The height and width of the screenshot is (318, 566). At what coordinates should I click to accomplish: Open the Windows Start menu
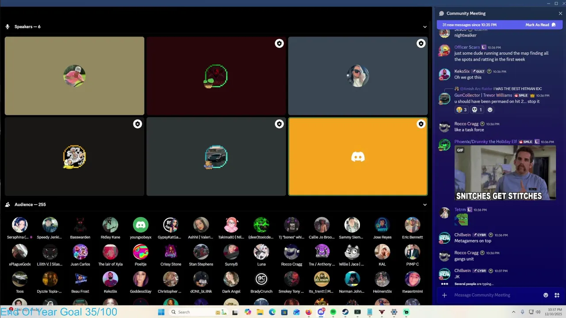click(x=161, y=312)
